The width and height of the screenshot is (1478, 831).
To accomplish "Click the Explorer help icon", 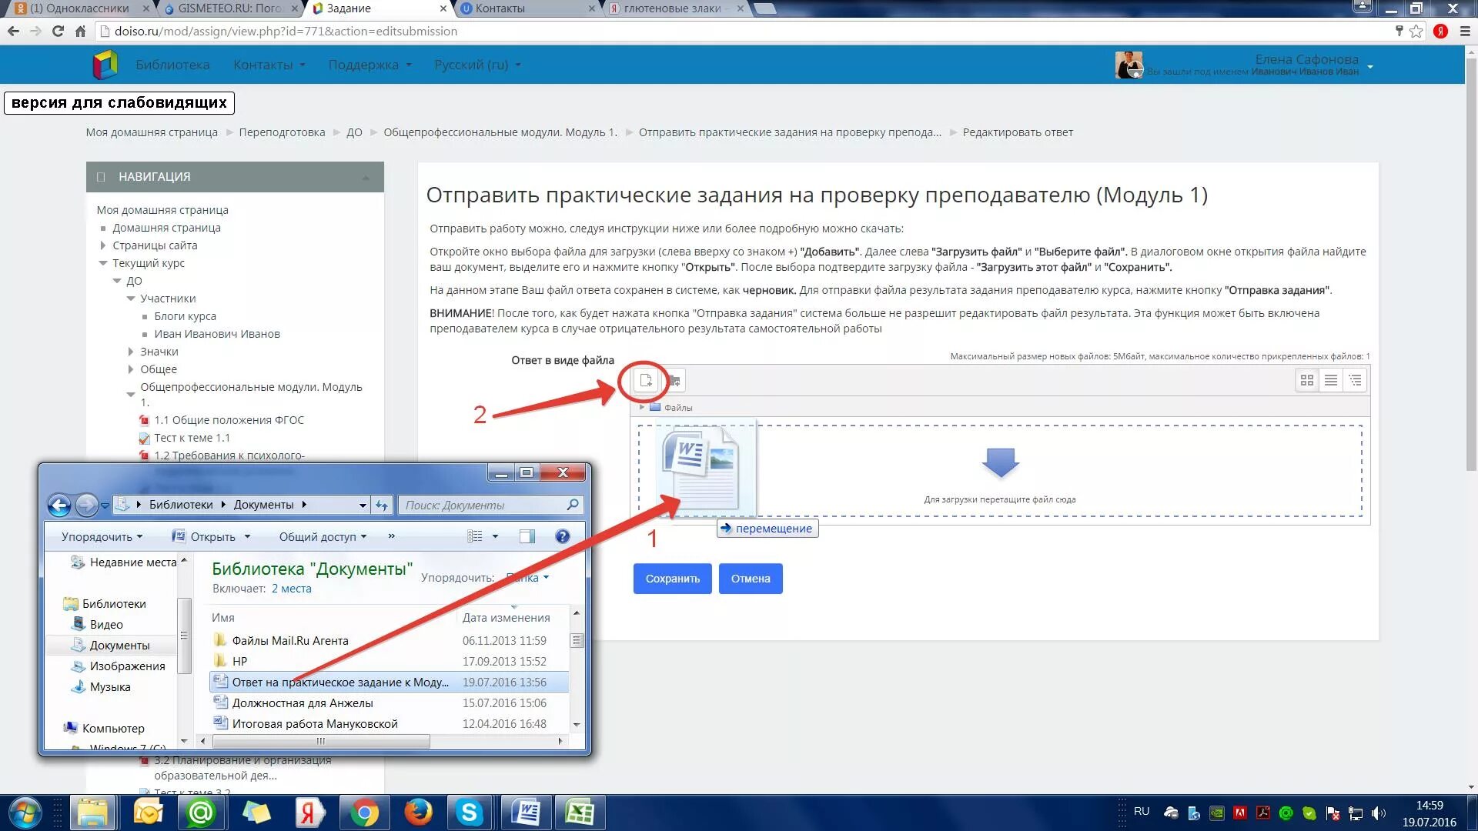I will coord(563,536).
